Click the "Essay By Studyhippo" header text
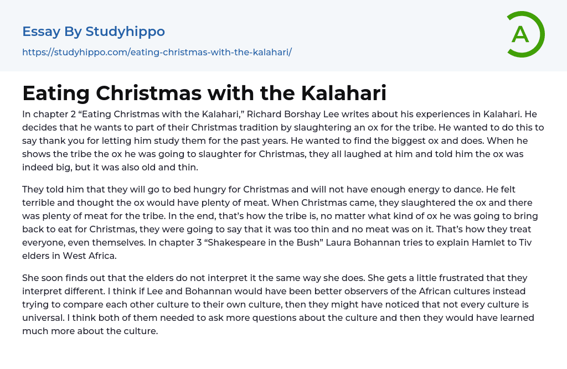This screenshot has width=567, height=369. pyautogui.click(x=94, y=32)
